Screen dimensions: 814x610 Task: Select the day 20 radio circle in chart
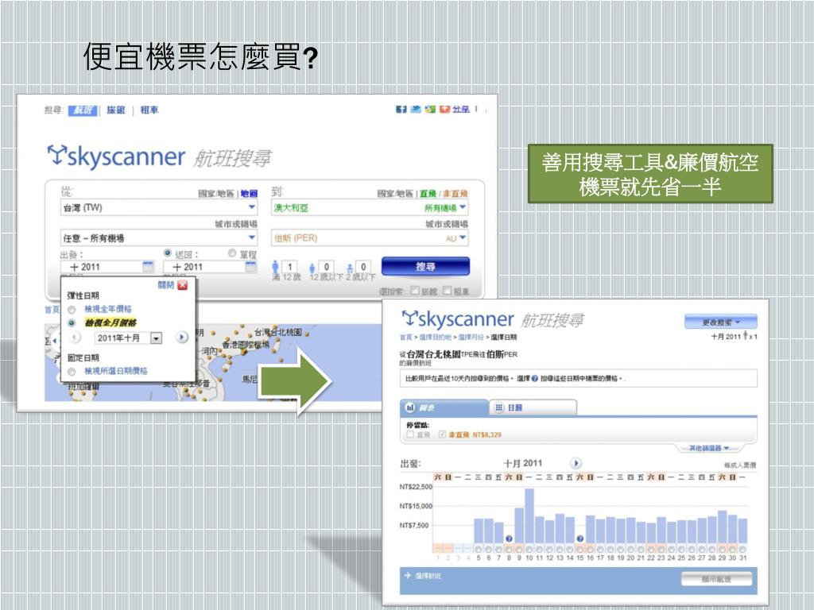pos(630,549)
